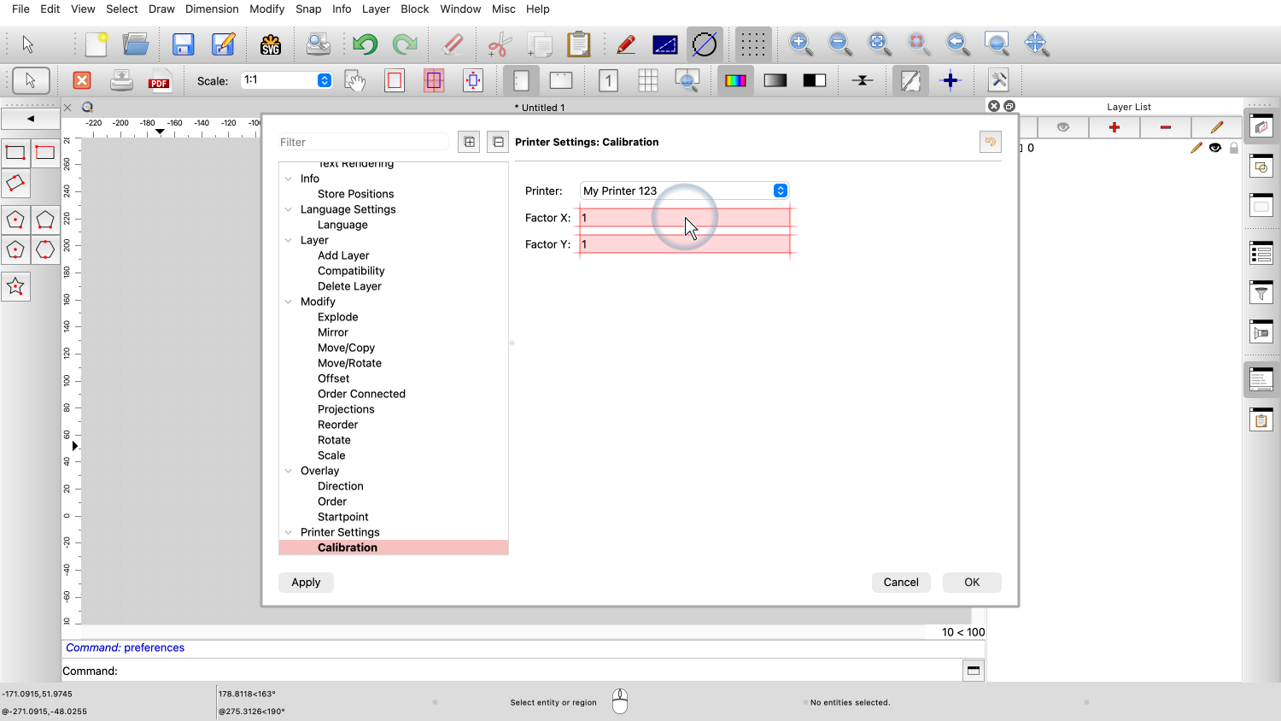
Task: Click the scissors Cut icon
Action: click(x=500, y=44)
